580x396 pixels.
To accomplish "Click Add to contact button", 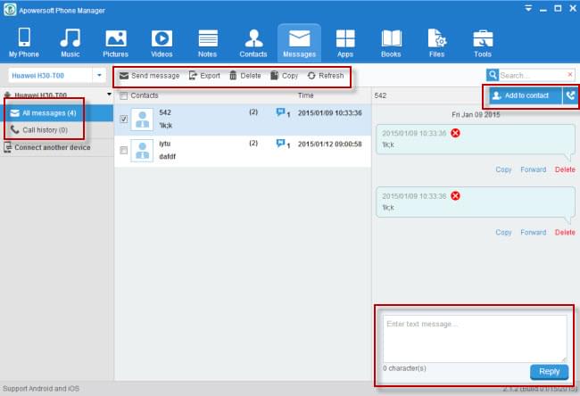I will (526, 95).
